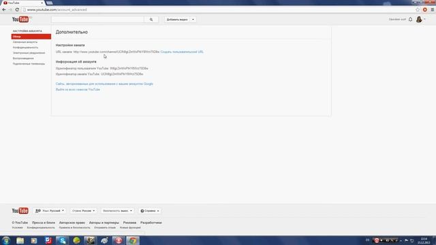Click the Авторы и партнеры footer link
Viewport: 436px width, 245px height.
104,223
